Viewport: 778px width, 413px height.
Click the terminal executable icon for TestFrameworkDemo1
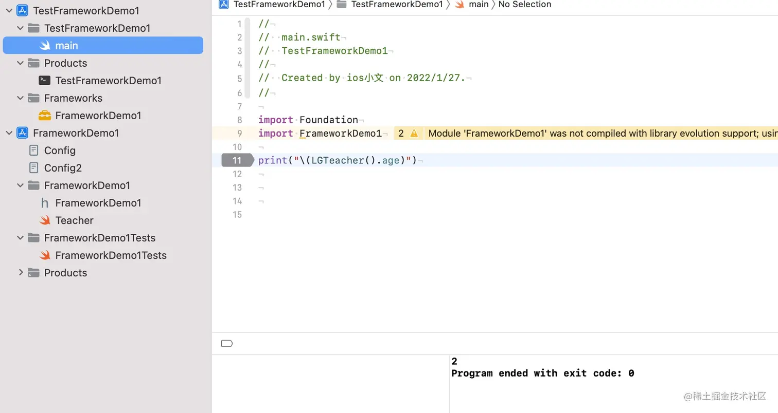point(45,81)
